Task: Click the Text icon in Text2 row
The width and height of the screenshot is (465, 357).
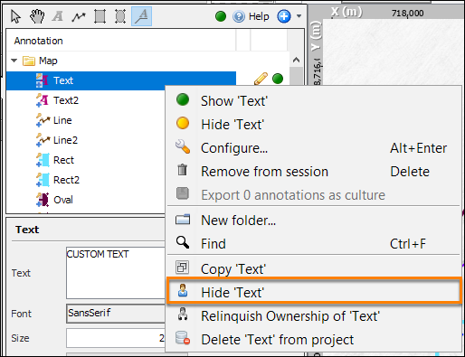Action: [43, 100]
